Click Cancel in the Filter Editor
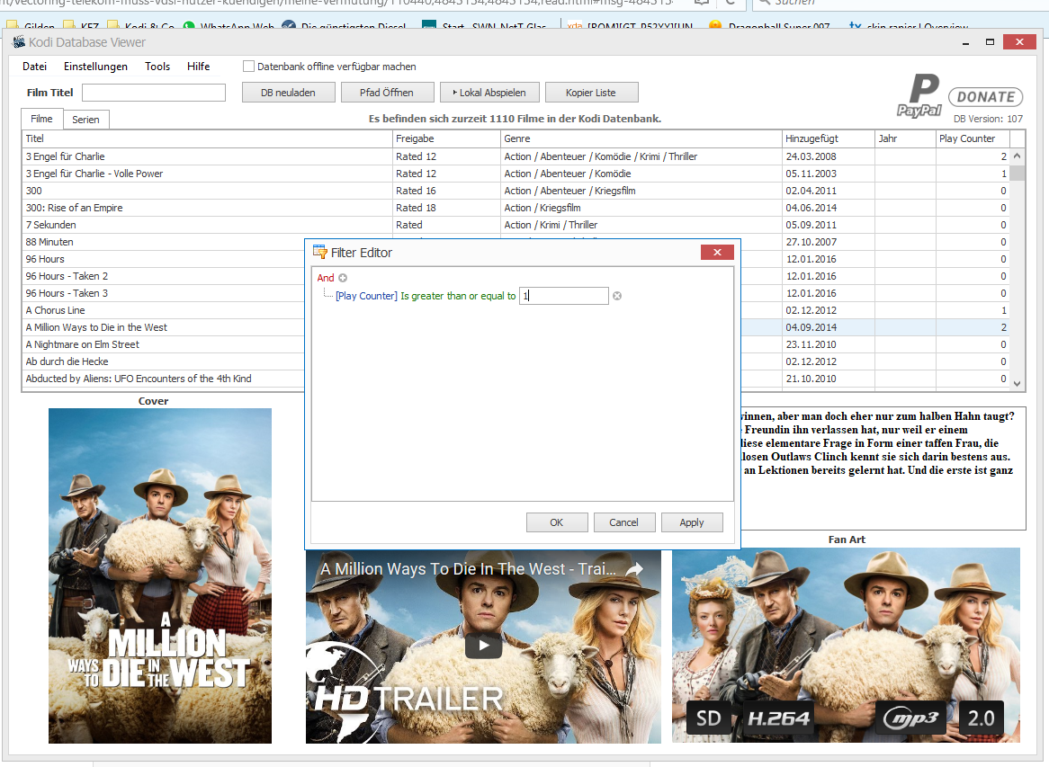This screenshot has height=767, width=1049. point(623,522)
